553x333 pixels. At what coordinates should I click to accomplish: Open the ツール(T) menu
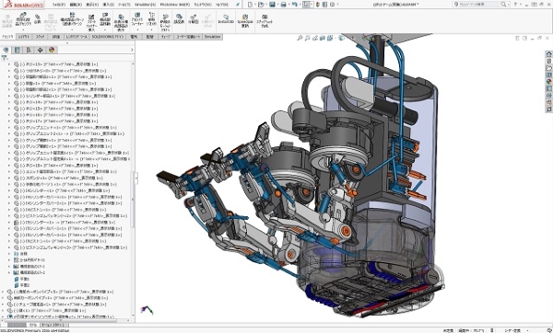(124, 5)
